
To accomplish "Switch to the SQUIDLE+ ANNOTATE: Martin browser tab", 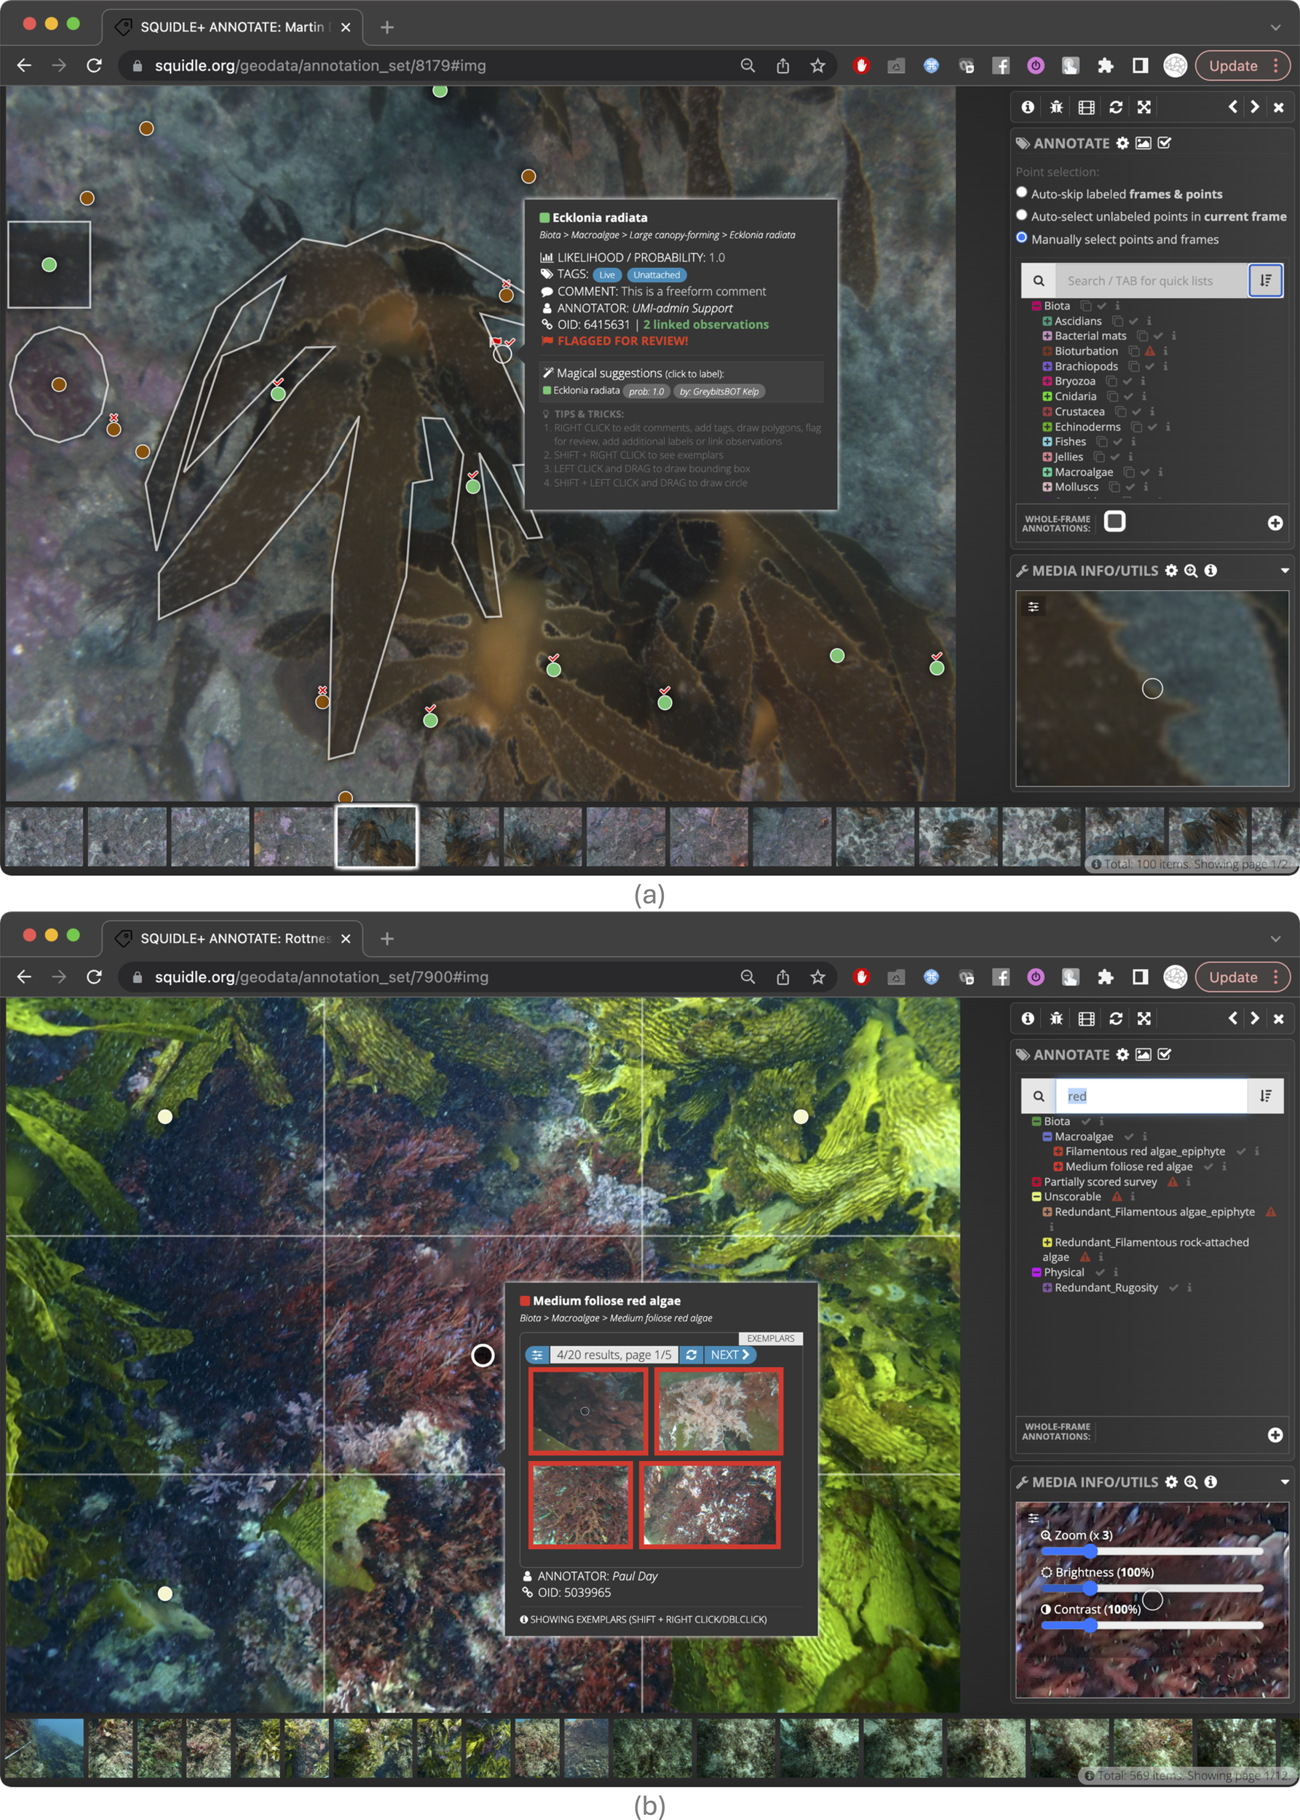I will [232, 27].
